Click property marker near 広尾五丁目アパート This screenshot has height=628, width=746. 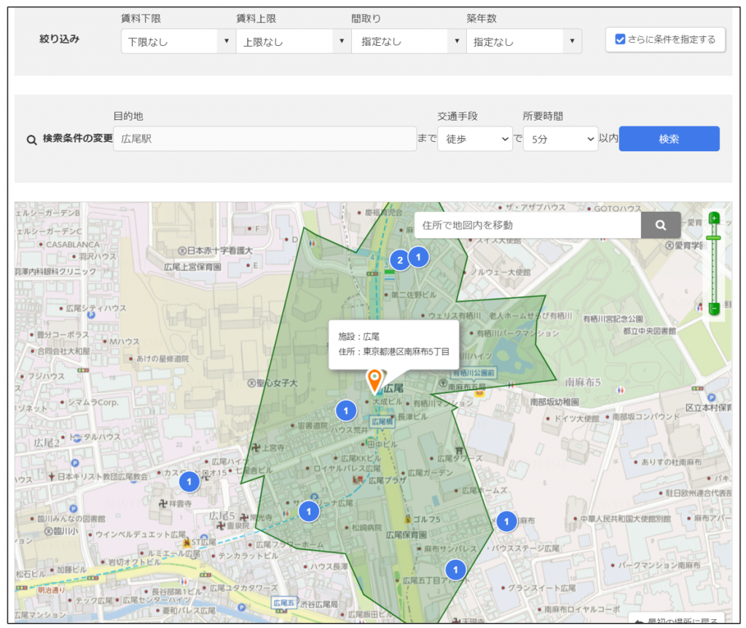(x=455, y=569)
